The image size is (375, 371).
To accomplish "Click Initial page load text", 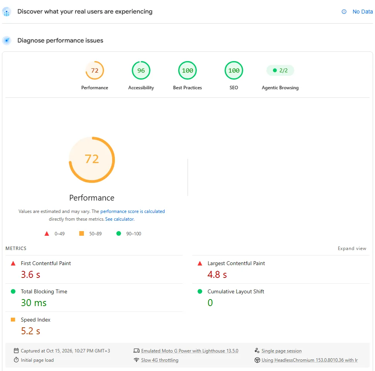I will point(37,360).
